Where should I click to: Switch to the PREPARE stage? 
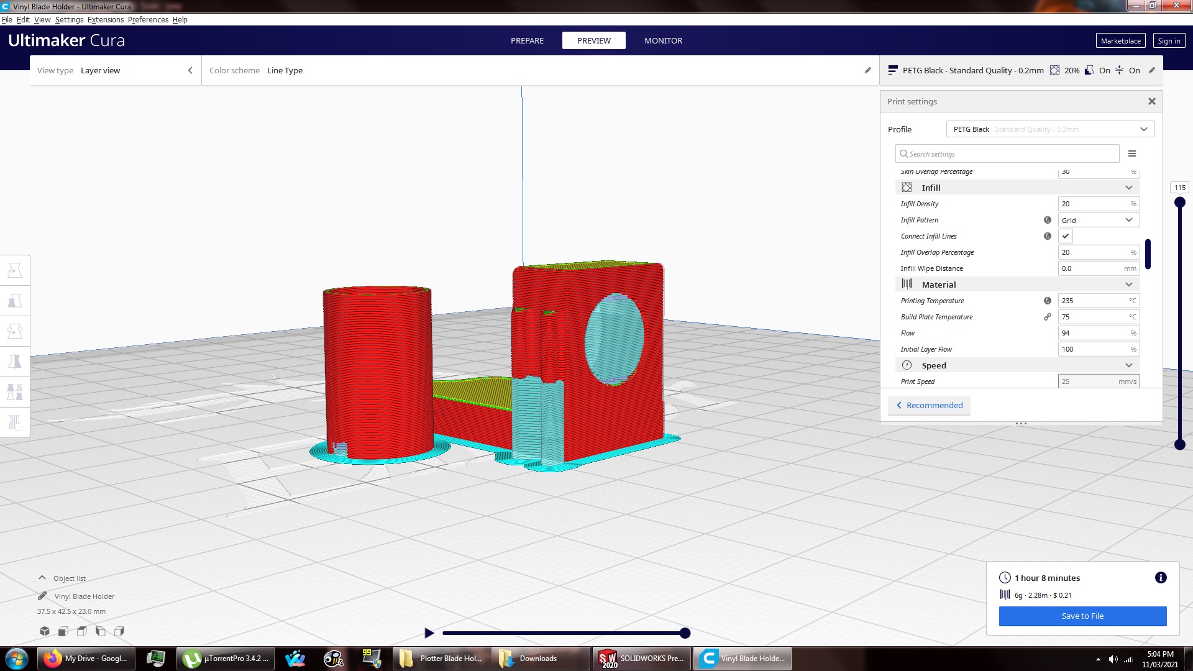(x=527, y=40)
